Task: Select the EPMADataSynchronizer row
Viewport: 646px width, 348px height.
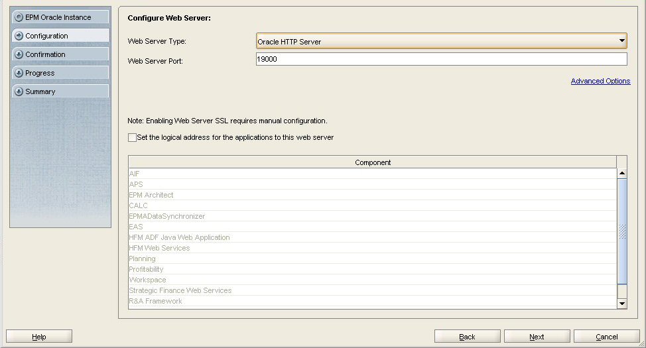Action: (x=373, y=216)
